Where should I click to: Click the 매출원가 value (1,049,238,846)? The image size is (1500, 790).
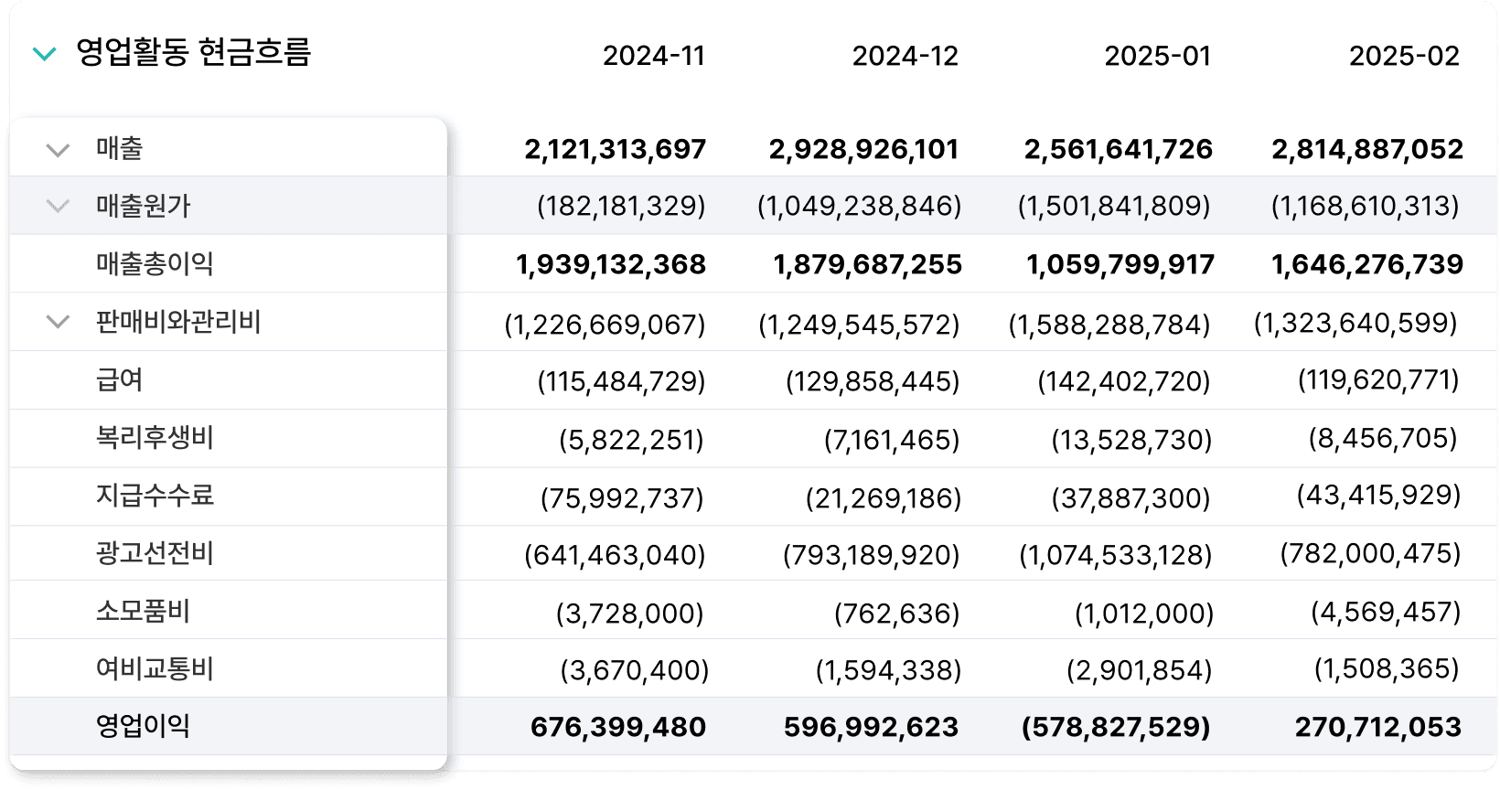(859, 206)
